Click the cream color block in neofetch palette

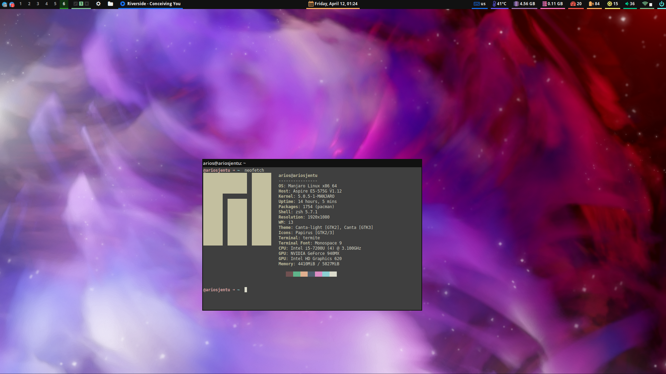point(333,274)
